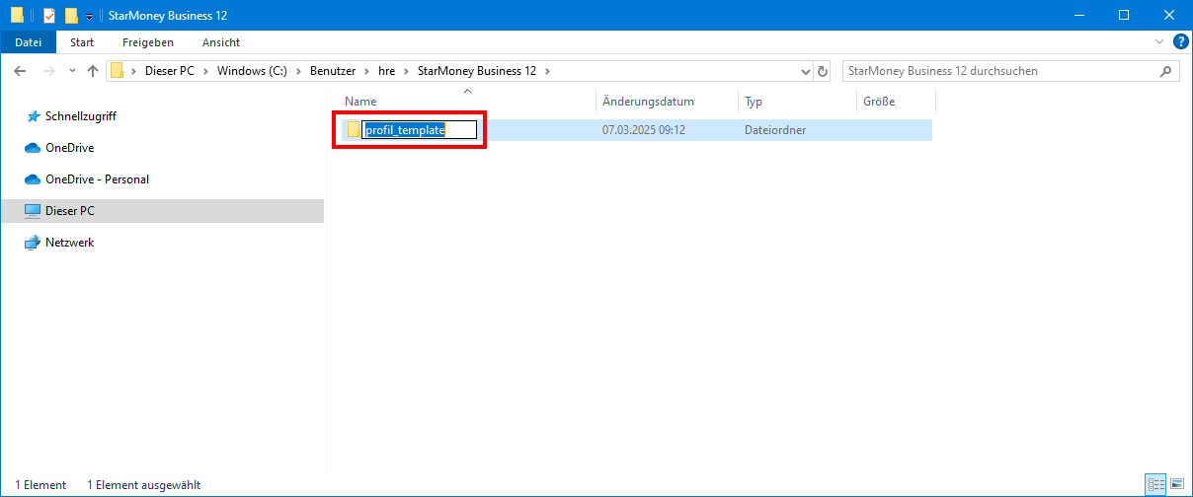The image size is (1193, 497).
Task: Click the address bar folder icon
Action: (x=118, y=71)
